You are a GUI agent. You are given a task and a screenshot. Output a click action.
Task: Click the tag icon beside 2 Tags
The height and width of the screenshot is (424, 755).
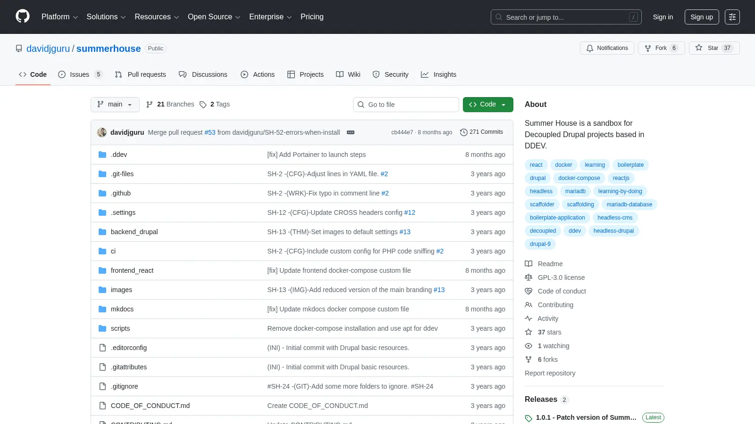[203, 105]
